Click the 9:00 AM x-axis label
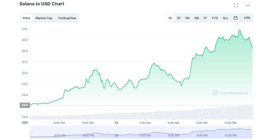 coord(202,123)
